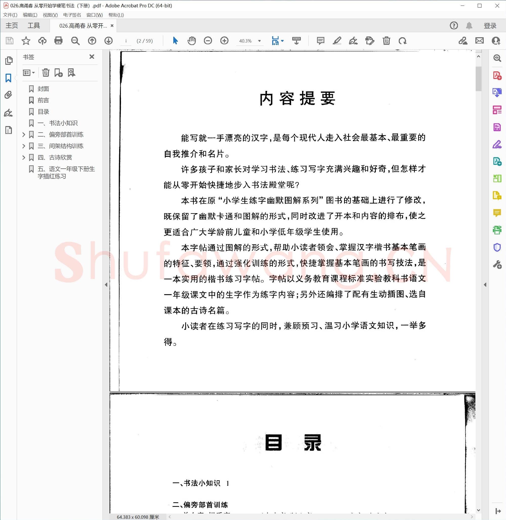This screenshot has height=520, width=506.
Task: Open the Comment tool from the sidebar
Action: [x=497, y=212]
